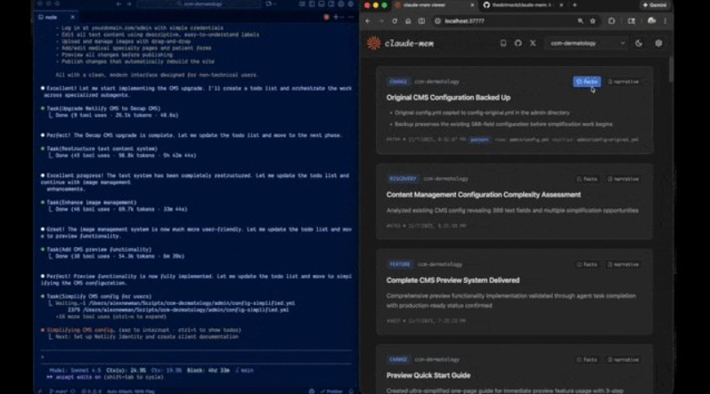Viewport: 710px width, 394px height.
Task: Reload the localhost page
Action: click(395, 21)
